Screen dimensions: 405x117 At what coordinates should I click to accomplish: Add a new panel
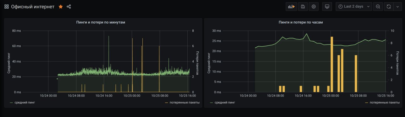pos(291,7)
